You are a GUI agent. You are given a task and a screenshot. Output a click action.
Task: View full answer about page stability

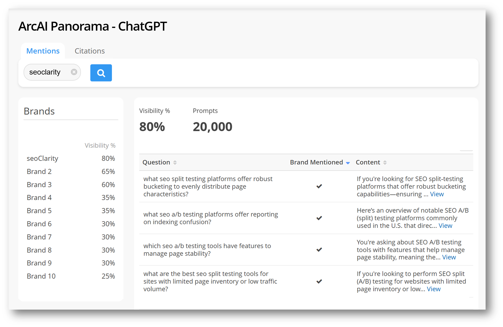449,257
